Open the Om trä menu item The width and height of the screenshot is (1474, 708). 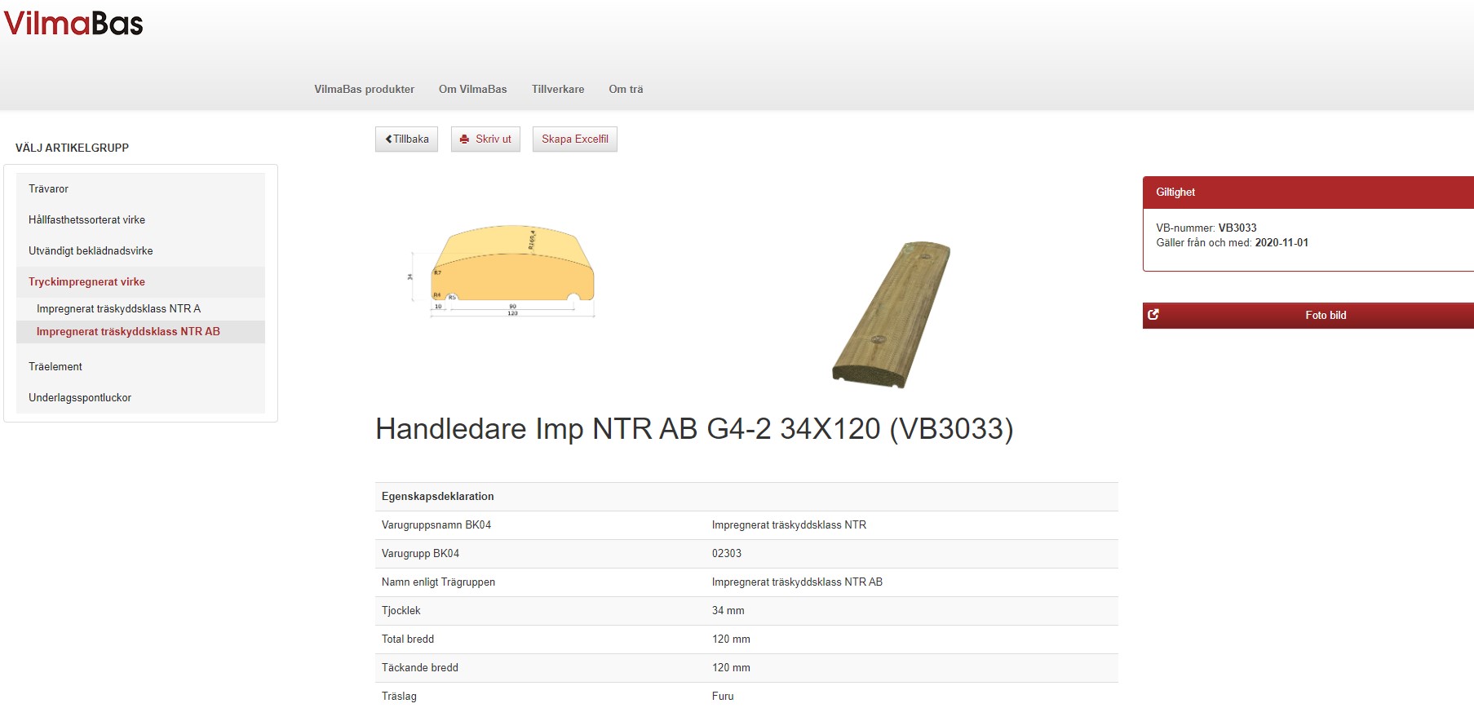point(626,90)
